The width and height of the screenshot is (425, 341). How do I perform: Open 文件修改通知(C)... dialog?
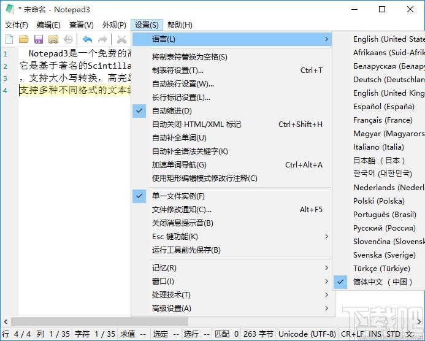[232, 210]
